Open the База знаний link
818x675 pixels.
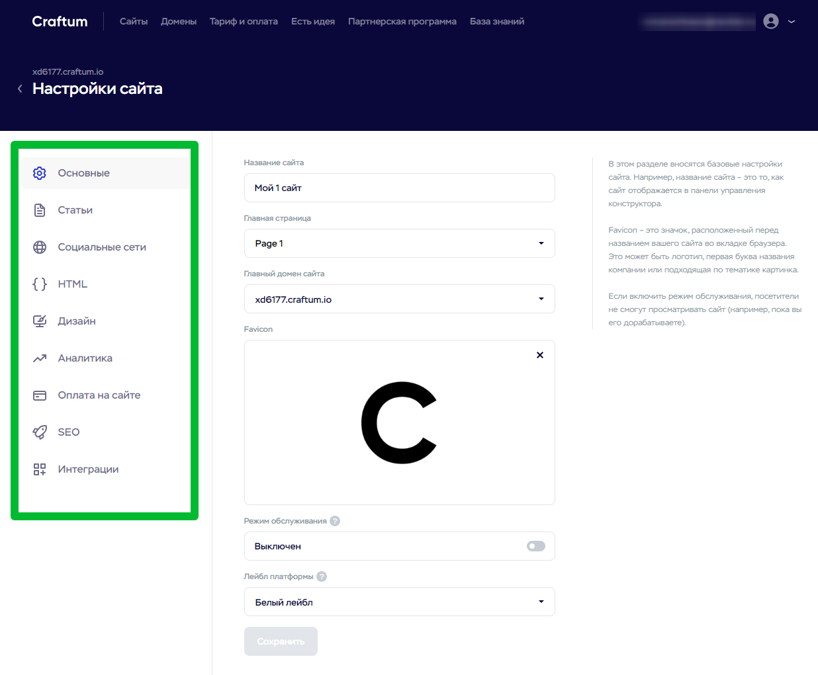[x=496, y=22]
